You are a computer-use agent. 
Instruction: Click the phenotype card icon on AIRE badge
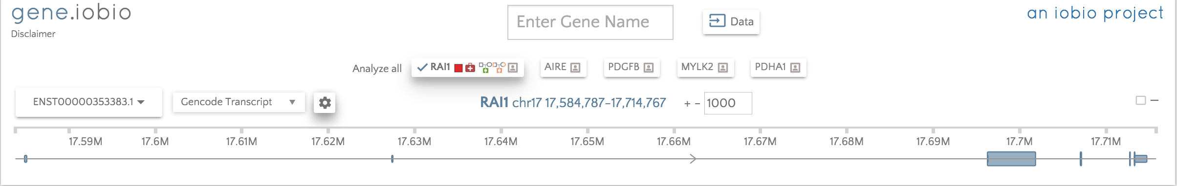[575, 68]
